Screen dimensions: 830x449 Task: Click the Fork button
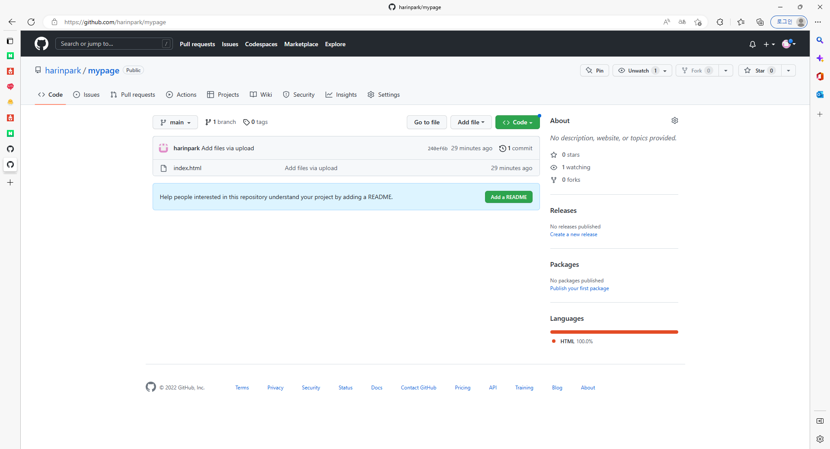[x=697, y=70]
